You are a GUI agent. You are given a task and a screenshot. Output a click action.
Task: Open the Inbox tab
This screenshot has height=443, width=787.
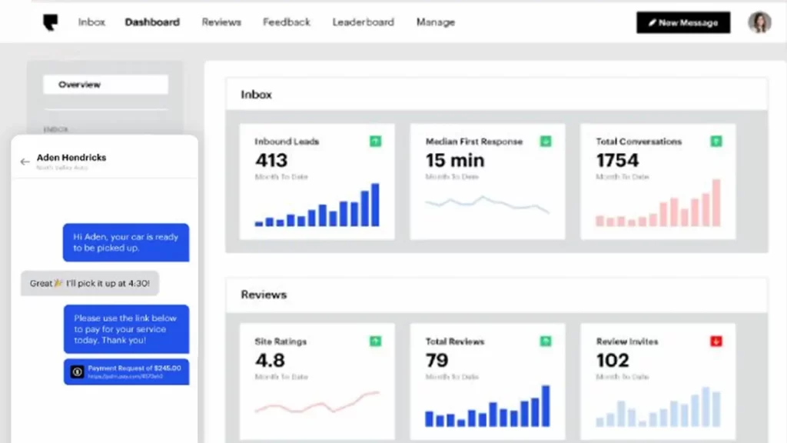tap(91, 22)
